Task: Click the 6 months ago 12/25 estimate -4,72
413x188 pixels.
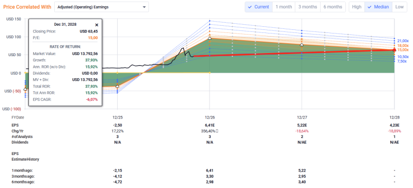Action: click(x=117, y=182)
